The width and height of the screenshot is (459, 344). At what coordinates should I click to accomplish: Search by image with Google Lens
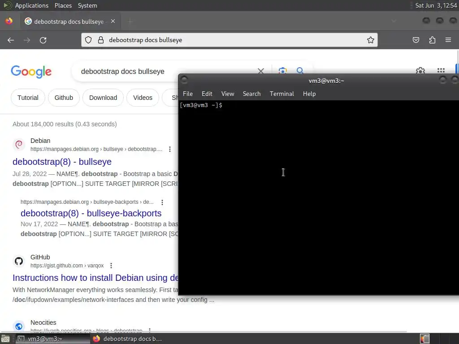click(x=282, y=70)
